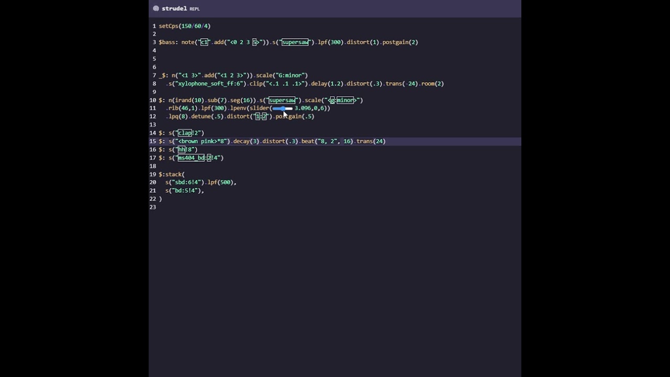Viewport: 670px width, 377px height.
Task: Click the Strudel logo icon
Action: (x=155, y=8)
